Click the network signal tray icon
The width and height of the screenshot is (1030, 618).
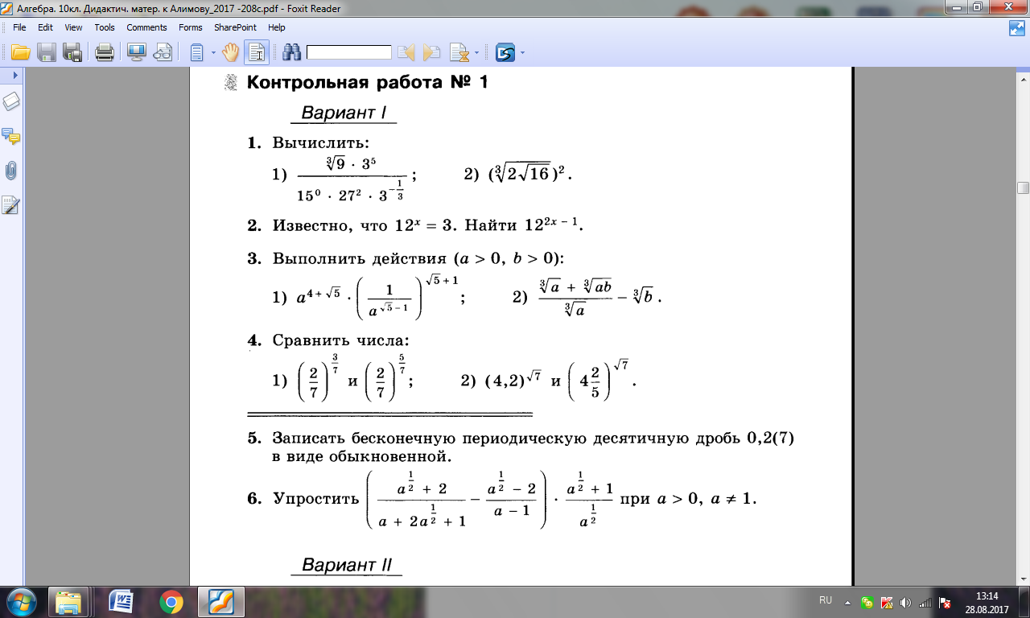pos(925,603)
